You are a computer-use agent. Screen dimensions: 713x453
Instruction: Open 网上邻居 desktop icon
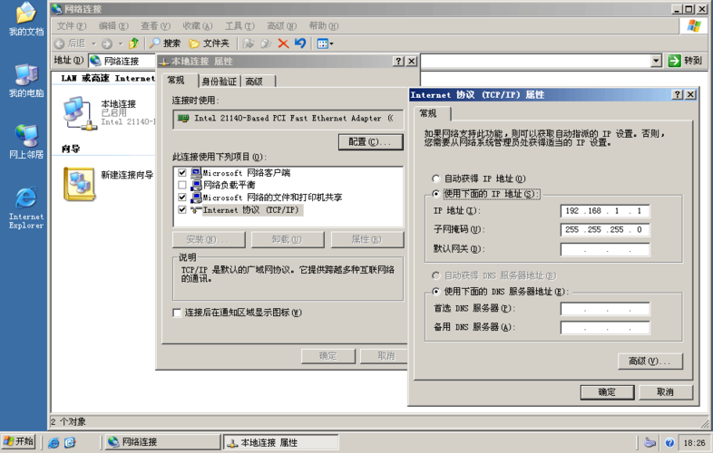[x=25, y=136]
